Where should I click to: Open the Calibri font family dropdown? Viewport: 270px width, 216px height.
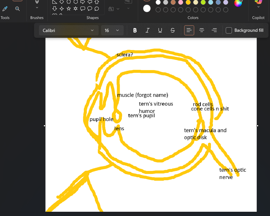point(69,30)
